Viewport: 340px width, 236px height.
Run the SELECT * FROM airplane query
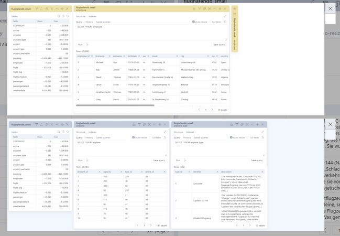point(80,160)
